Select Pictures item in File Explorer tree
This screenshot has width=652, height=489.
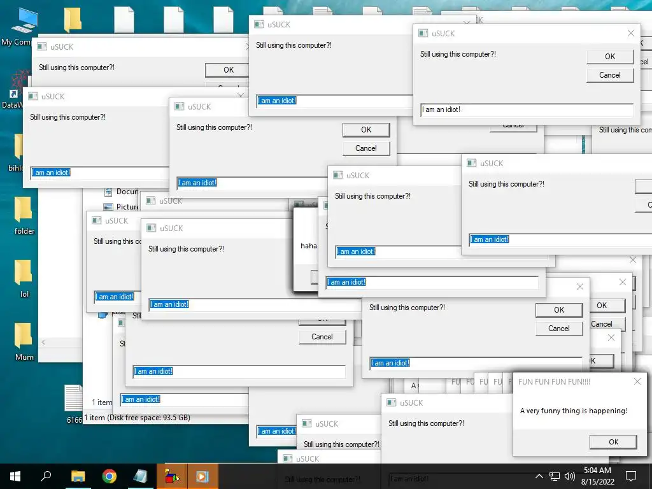pos(121,207)
